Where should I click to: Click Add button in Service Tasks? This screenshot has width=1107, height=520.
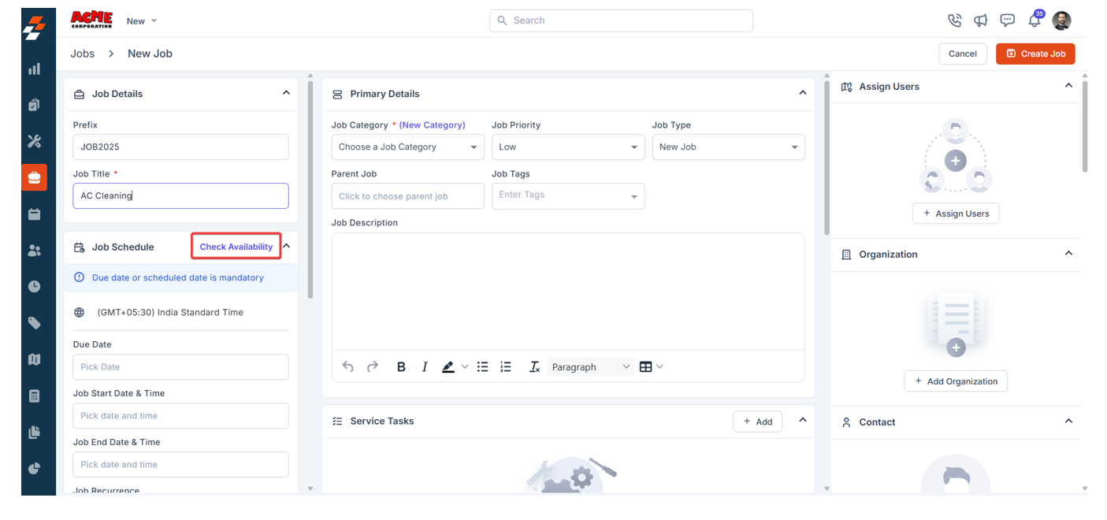pyautogui.click(x=757, y=422)
